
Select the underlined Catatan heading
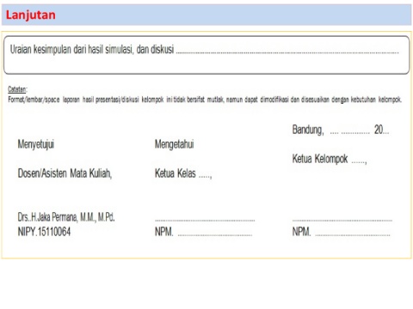click(17, 89)
